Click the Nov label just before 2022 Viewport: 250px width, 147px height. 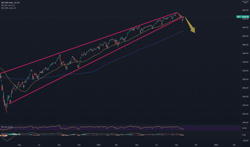tap(196, 145)
